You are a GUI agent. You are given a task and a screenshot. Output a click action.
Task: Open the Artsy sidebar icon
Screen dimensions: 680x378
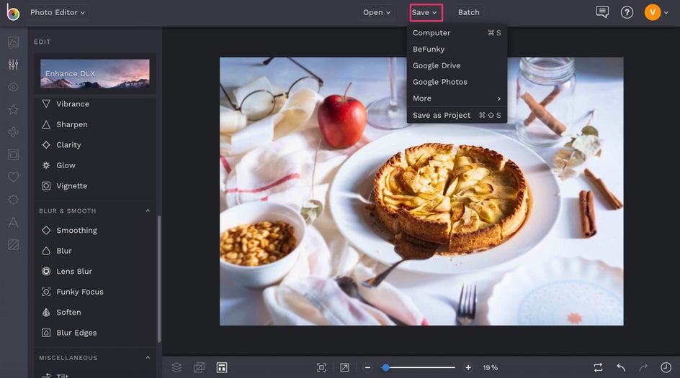(14, 132)
